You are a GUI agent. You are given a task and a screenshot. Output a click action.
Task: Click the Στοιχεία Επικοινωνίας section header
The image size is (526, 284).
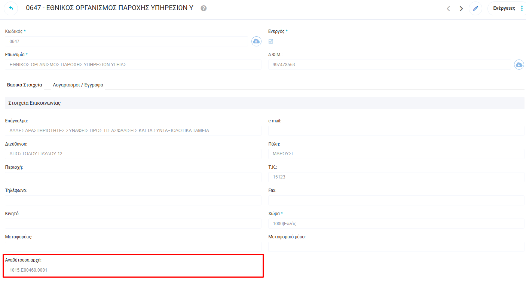pyautogui.click(x=34, y=103)
